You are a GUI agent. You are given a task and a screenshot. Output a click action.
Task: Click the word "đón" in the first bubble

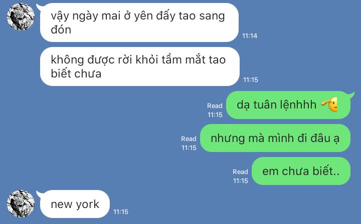coord(61,30)
